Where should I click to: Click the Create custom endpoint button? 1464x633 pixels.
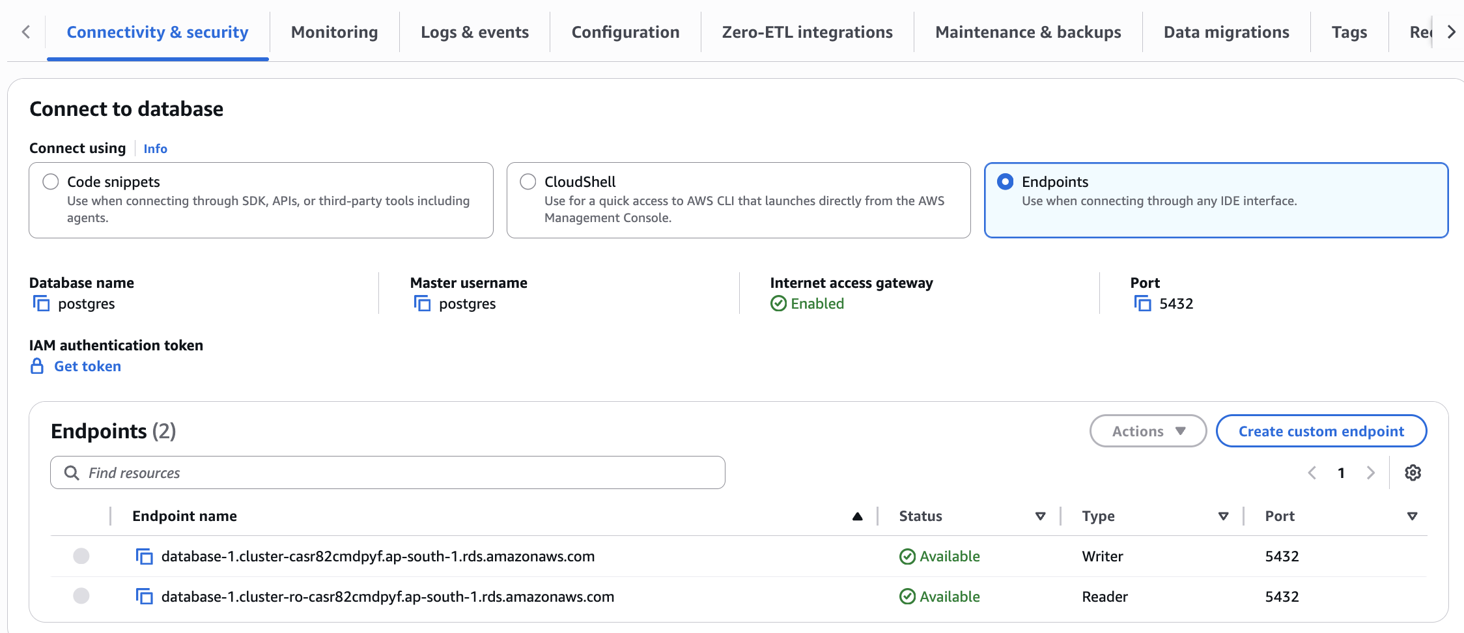tap(1321, 430)
